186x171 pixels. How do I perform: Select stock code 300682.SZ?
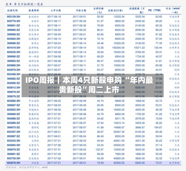(13, 79)
